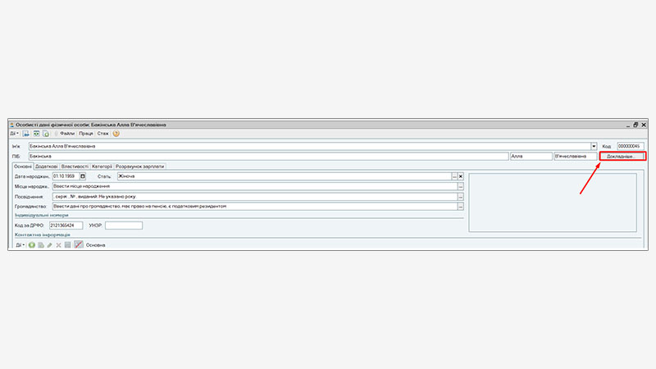Click the Файли toolbar button
Image resolution: width=656 pixels, height=369 pixels.
click(67, 134)
